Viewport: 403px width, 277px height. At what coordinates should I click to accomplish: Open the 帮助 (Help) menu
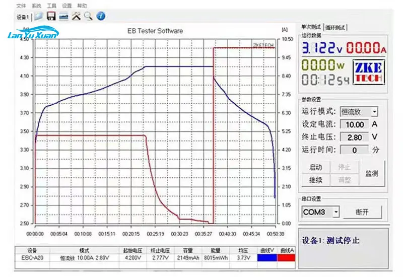coord(82,6)
